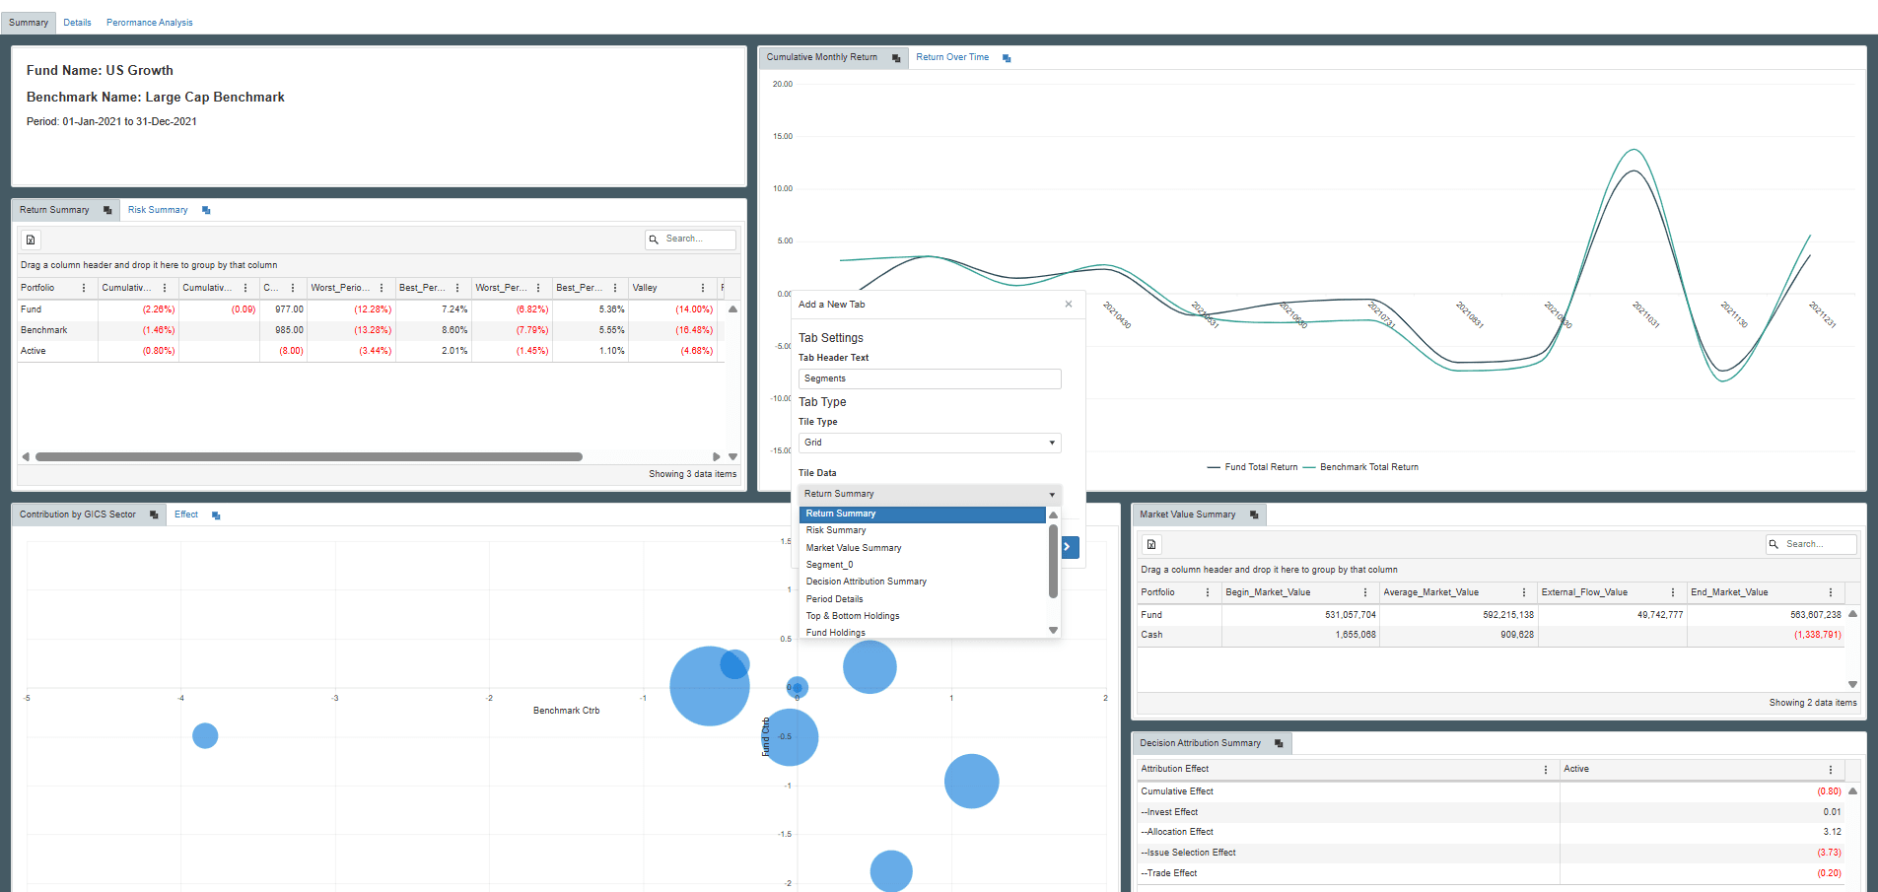Switch to the Risk Summary tile tab
This screenshot has width=1878, height=892.
pos(158,210)
